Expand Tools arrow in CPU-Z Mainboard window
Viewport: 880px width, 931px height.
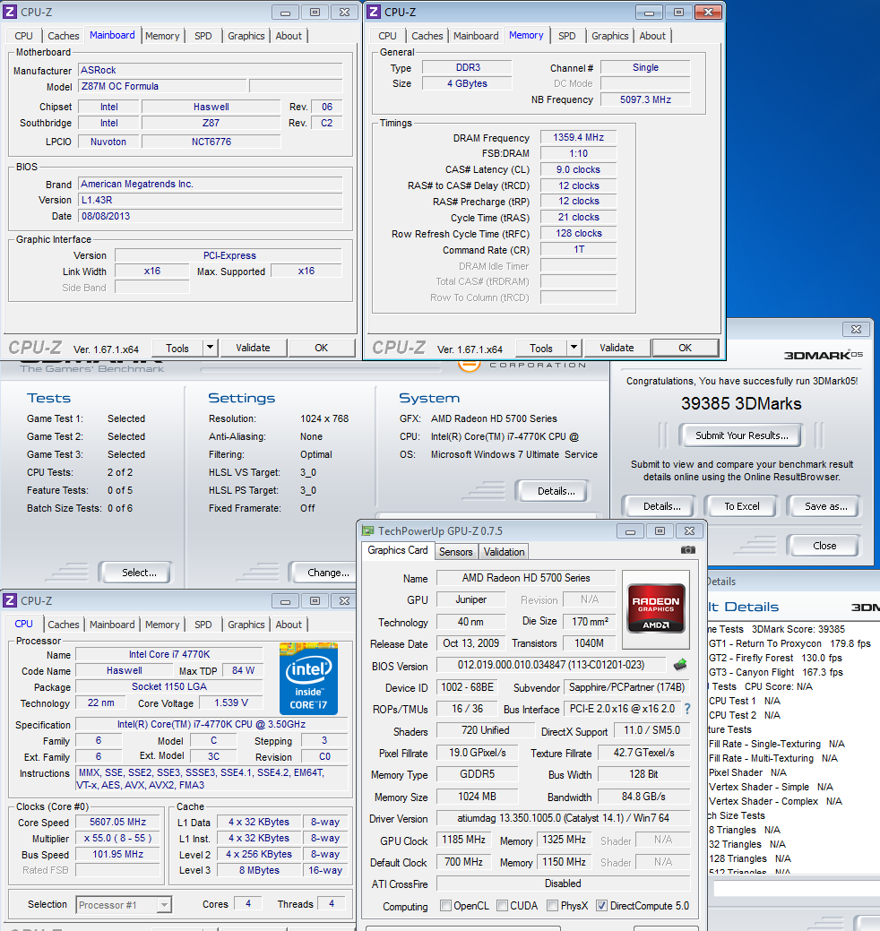pos(211,348)
